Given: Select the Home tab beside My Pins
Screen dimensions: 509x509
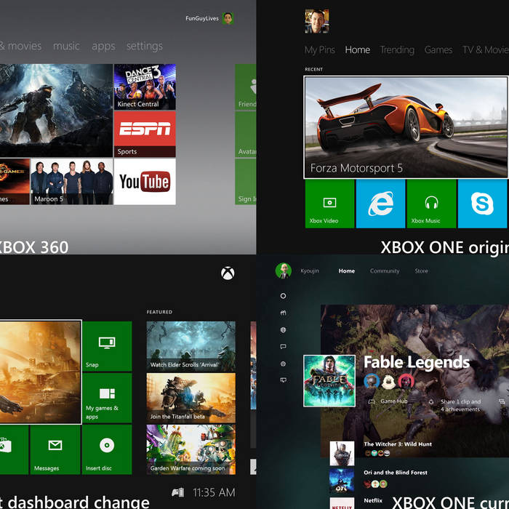Looking at the screenshot, I should (x=358, y=49).
